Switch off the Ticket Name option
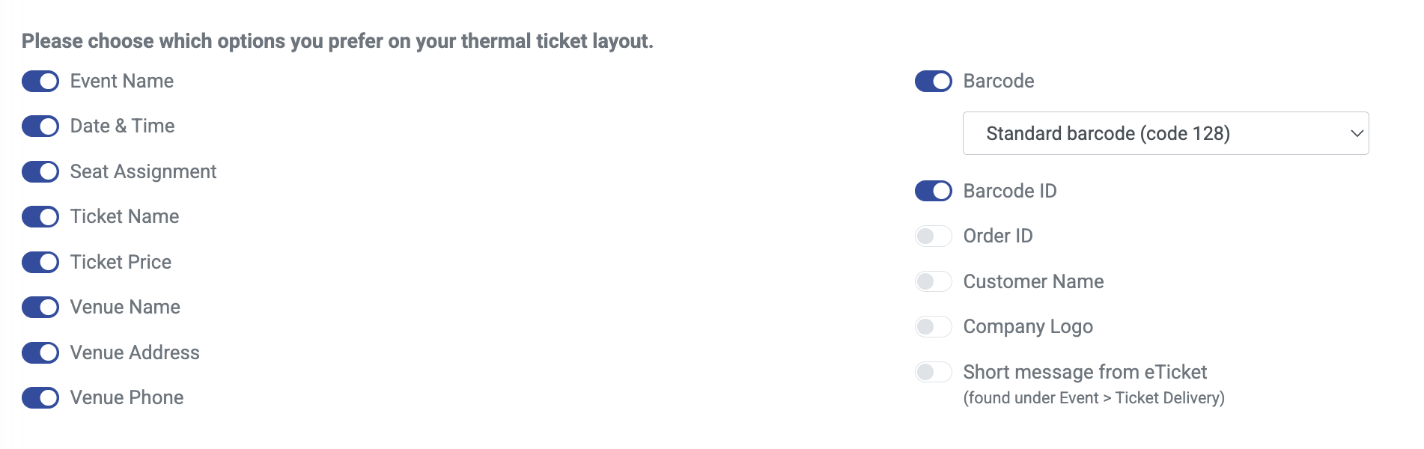The width and height of the screenshot is (1424, 449). [x=40, y=217]
